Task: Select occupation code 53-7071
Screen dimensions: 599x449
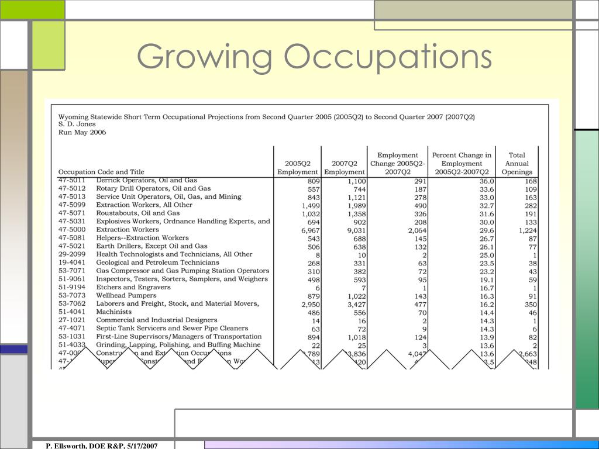Action: (72, 271)
